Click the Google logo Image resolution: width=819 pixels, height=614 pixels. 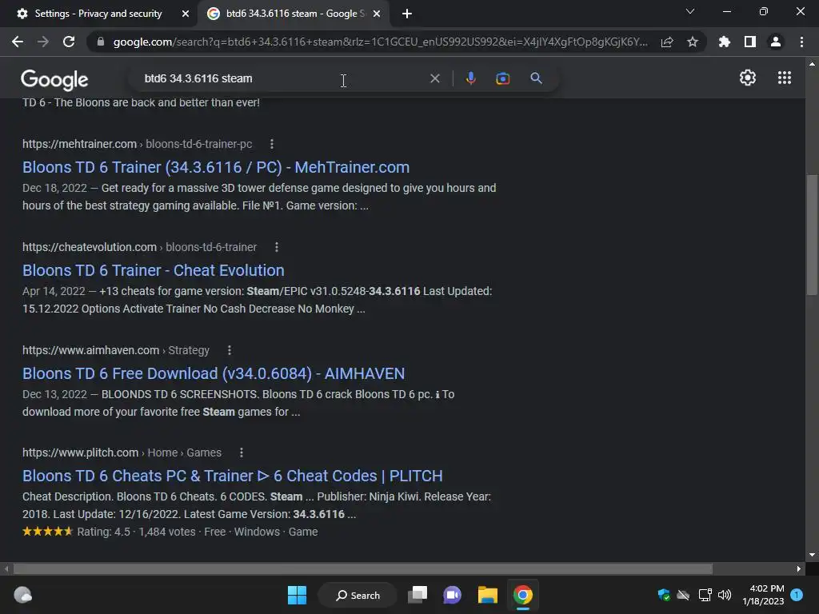click(54, 79)
